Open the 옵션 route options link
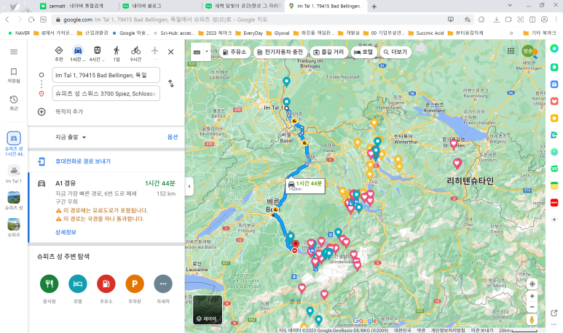This screenshot has width=563, height=333. point(173,137)
